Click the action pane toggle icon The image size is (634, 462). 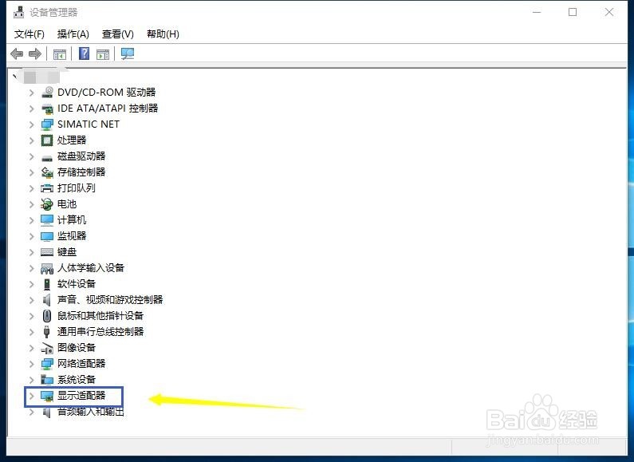(103, 53)
